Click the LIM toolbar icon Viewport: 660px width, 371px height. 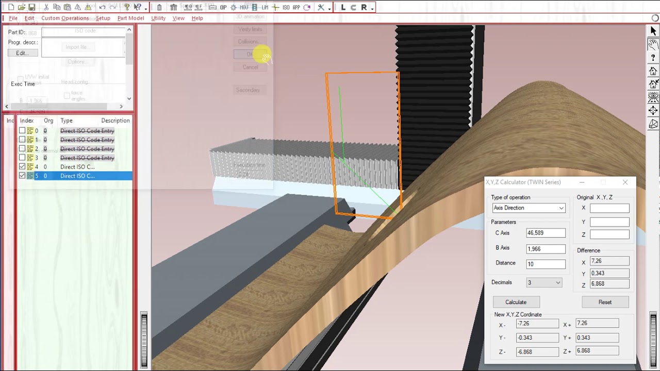click(265, 7)
